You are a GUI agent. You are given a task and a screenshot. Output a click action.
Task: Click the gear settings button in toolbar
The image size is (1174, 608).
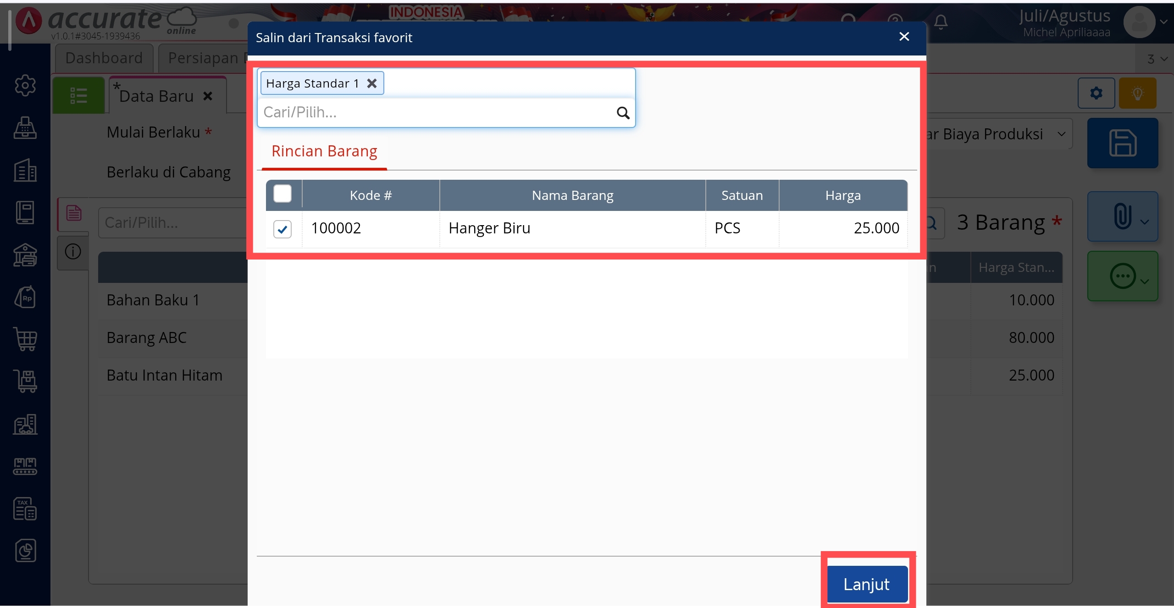[1096, 93]
